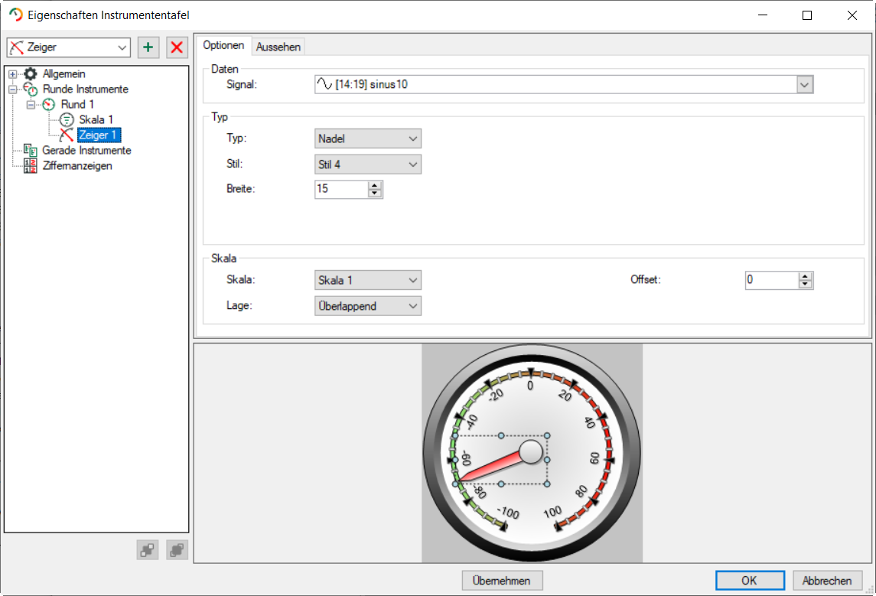This screenshot has height=596, width=876.
Task: Click the Skala 1 tree icon
Action: (x=67, y=119)
